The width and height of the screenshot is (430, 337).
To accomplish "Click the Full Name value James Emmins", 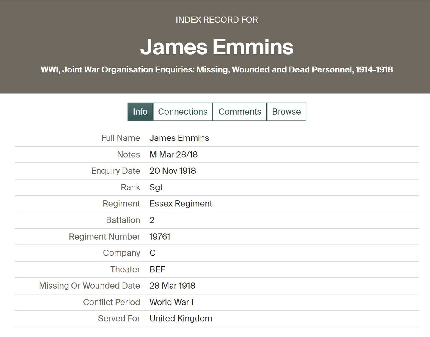I will 179,138.
